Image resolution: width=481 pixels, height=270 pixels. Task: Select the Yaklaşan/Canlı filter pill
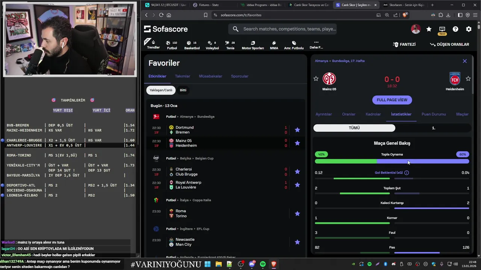(161, 90)
